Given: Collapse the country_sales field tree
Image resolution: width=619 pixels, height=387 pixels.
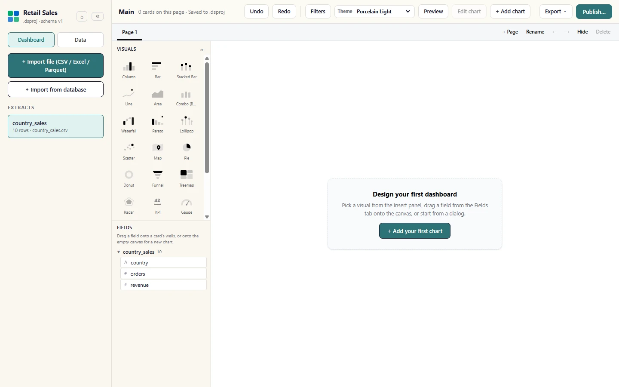Looking at the screenshot, I should pyautogui.click(x=119, y=252).
